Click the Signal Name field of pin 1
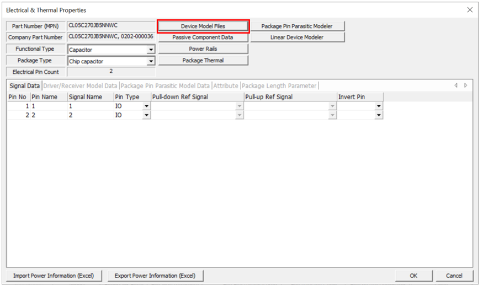 pos(90,106)
